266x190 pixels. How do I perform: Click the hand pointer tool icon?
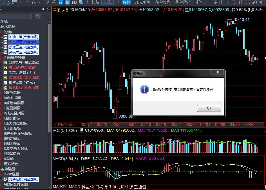click(x=8, y=3)
